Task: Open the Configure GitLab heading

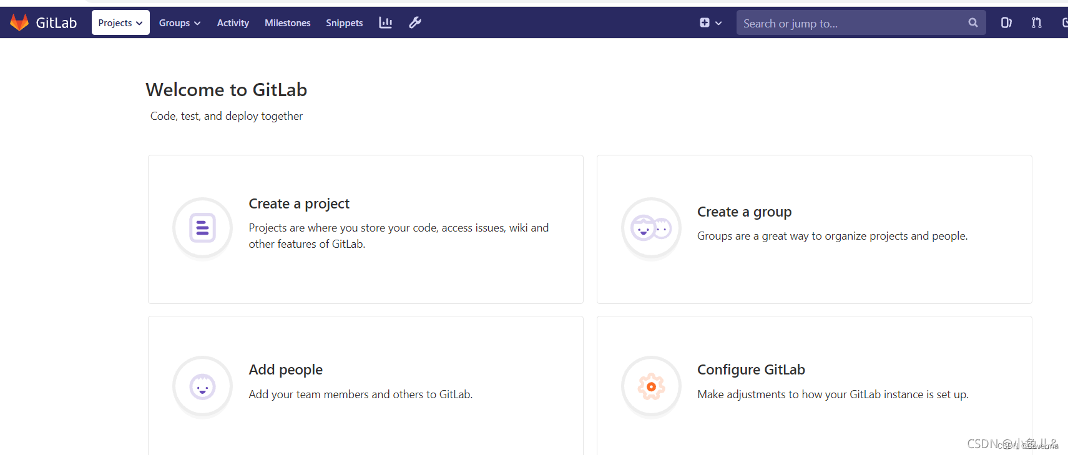Action: 751,369
